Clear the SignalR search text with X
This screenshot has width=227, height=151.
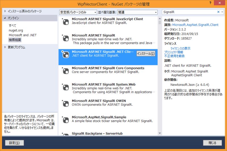(x=218, y=12)
